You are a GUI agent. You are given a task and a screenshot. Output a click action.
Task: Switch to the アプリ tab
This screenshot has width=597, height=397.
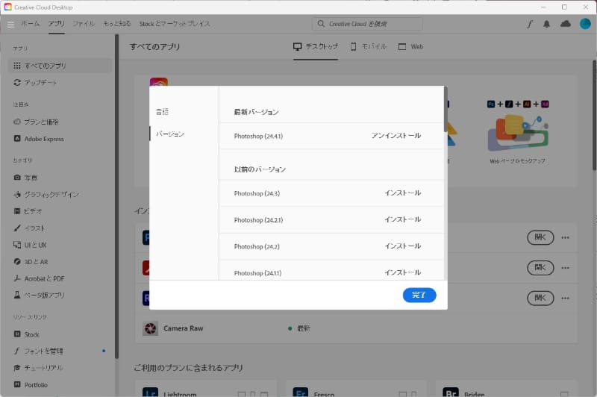tap(57, 24)
